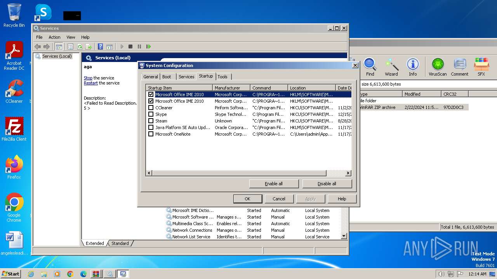Click the Forward arrow in the Services toolbar
The image size is (497, 279).
47,46
